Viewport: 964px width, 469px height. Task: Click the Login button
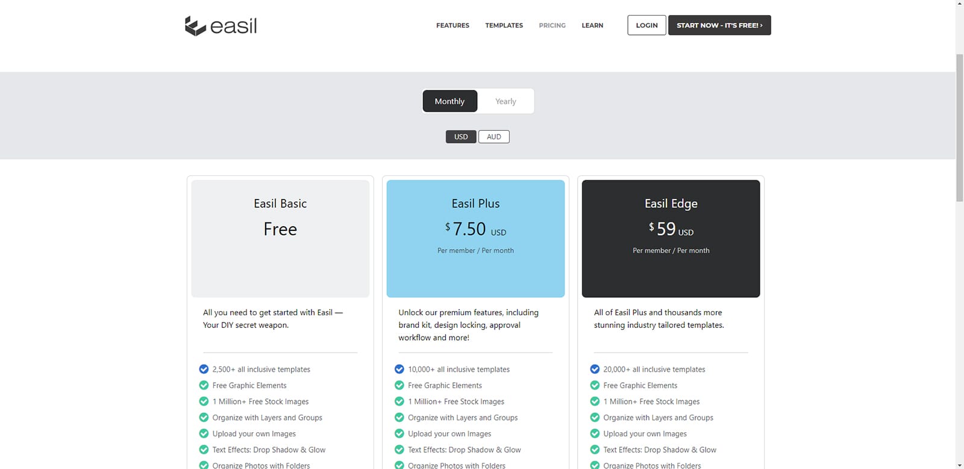pos(646,25)
